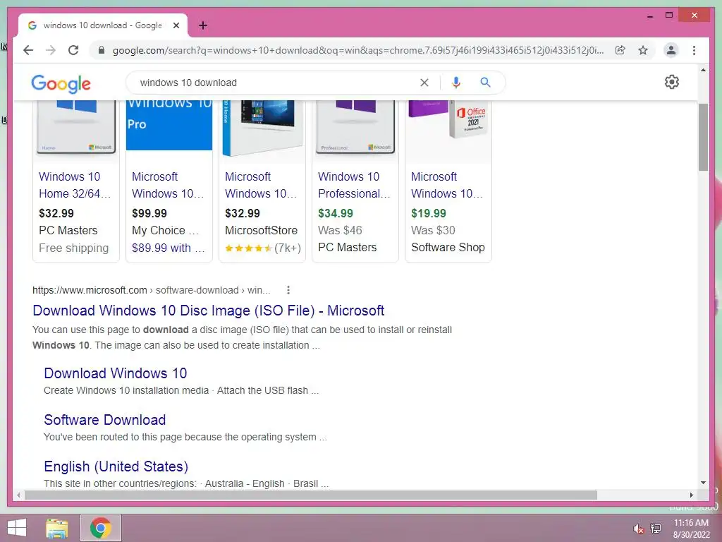Click the blue Windows 10 Pro image
722x542 pixels.
tap(169, 126)
